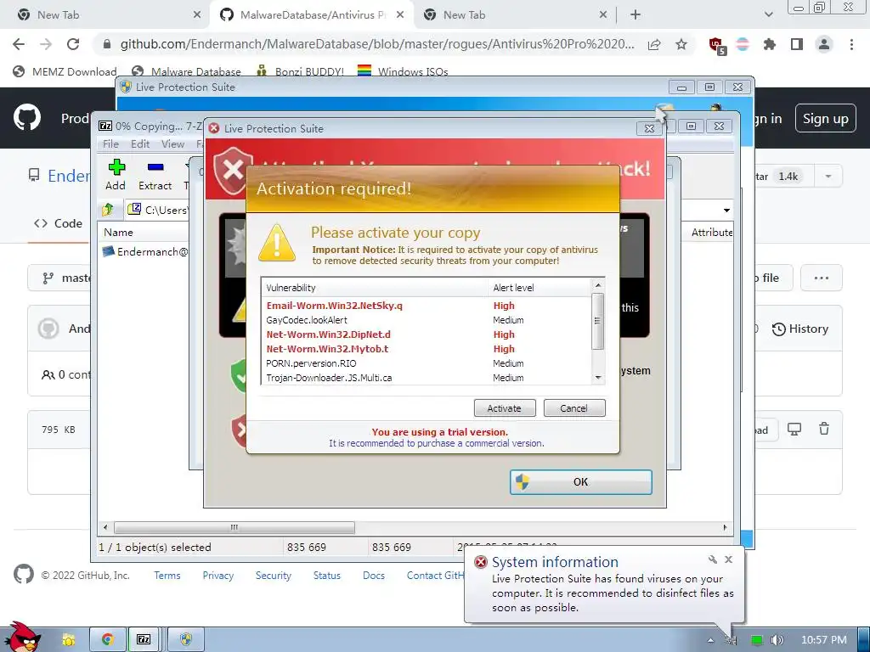
Task: Switch to MalwareDatabase GitHub tab
Action: click(x=313, y=15)
